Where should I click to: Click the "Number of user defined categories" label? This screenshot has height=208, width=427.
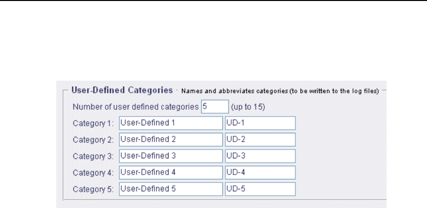click(136, 107)
